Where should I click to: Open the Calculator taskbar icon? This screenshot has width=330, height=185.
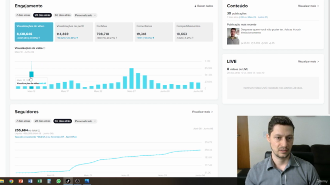point(49,181)
